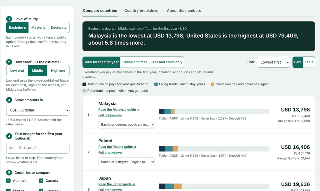Click the grey Refundable deposit legend swatch

84,91
